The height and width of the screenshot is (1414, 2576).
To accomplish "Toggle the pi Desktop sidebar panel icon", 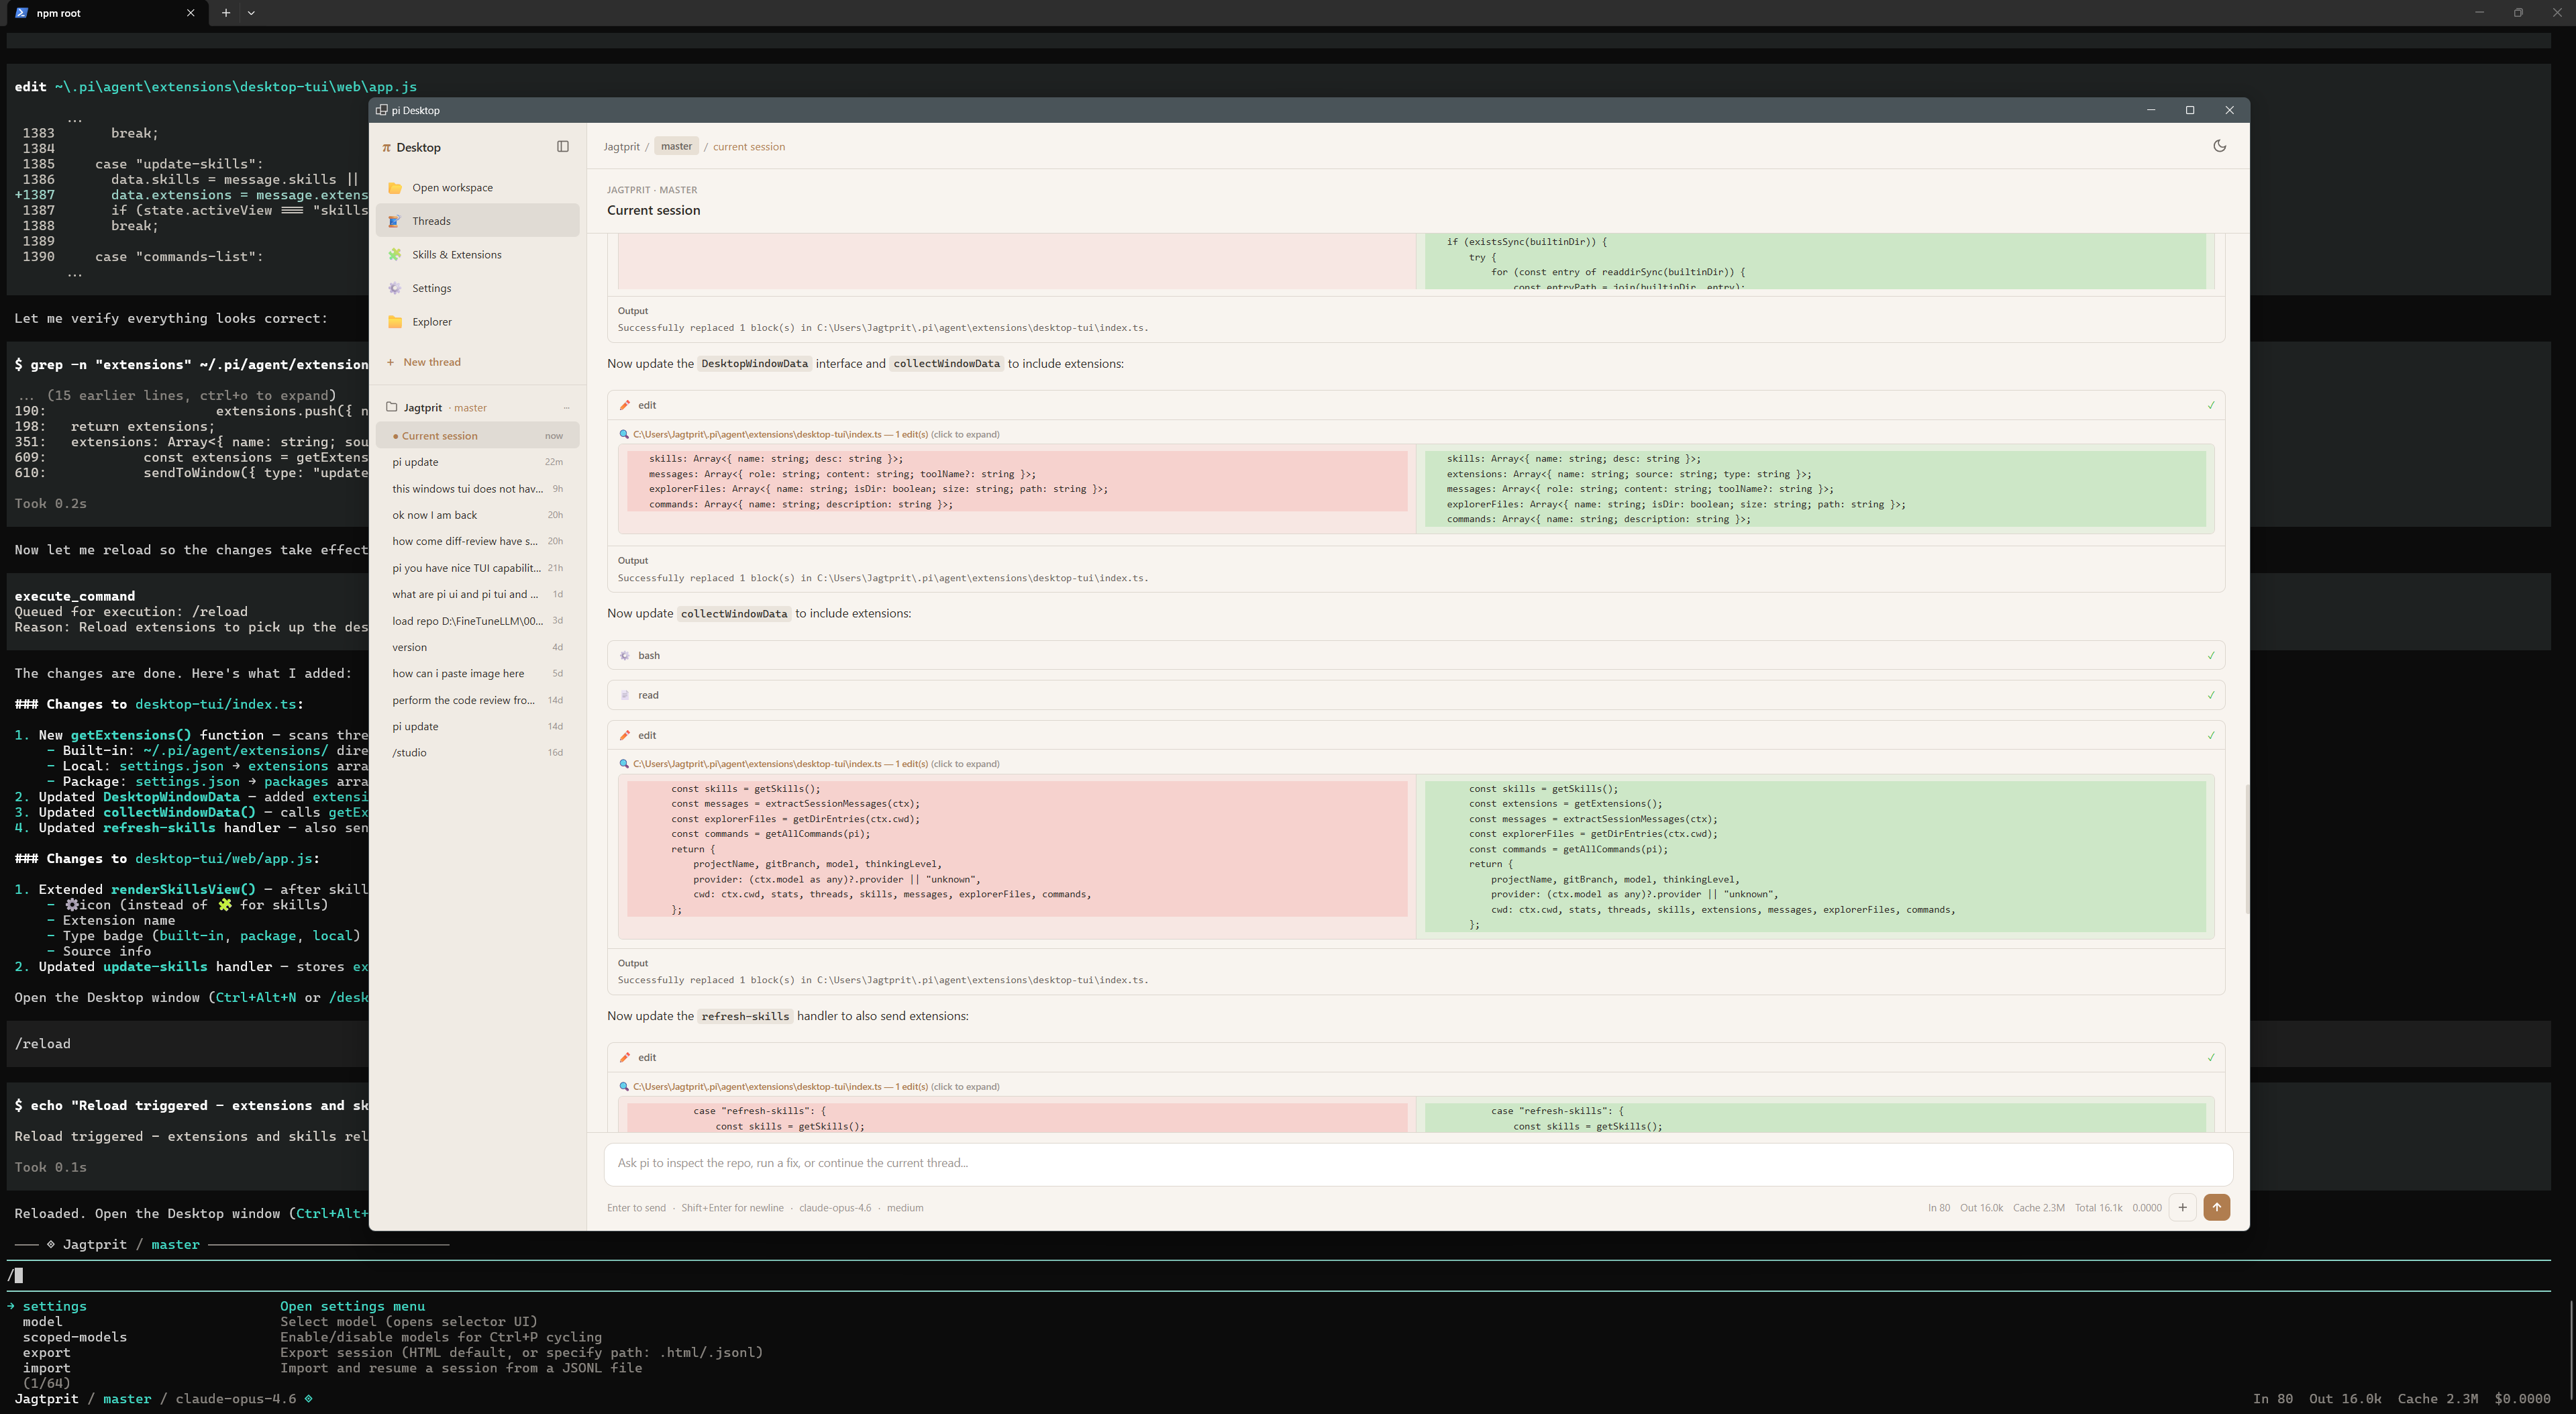I will tap(563, 147).
